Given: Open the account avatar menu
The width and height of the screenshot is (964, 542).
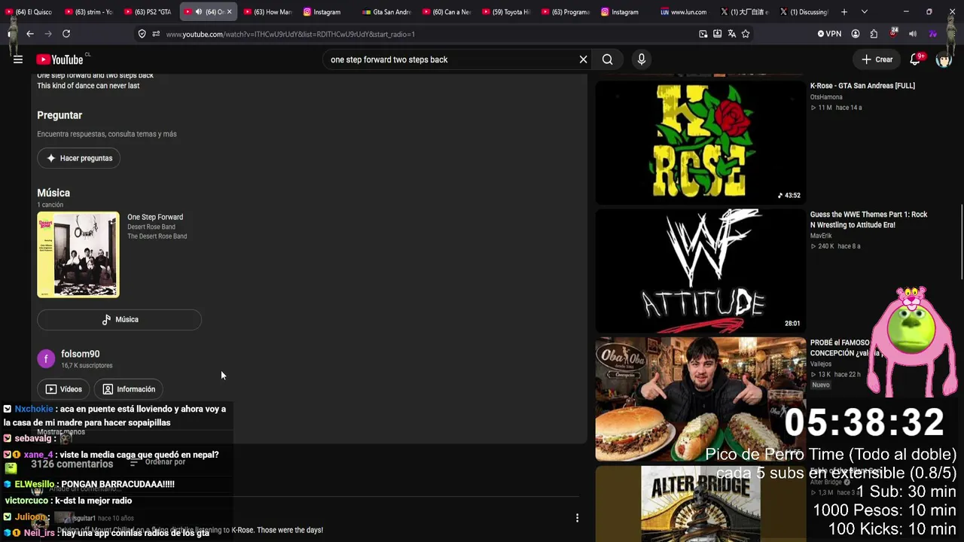Looking at the screenshot, I should 944,59.
